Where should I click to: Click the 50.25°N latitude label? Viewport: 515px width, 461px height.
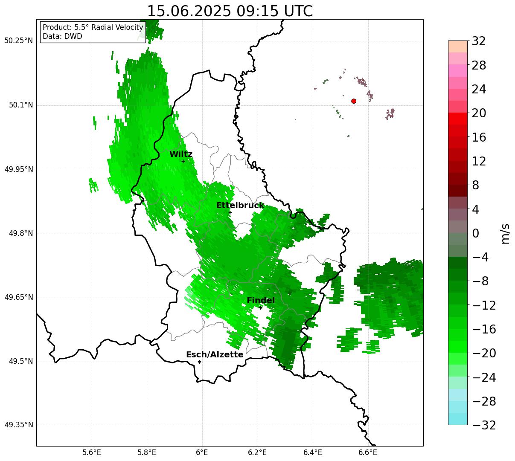point(18,41)
